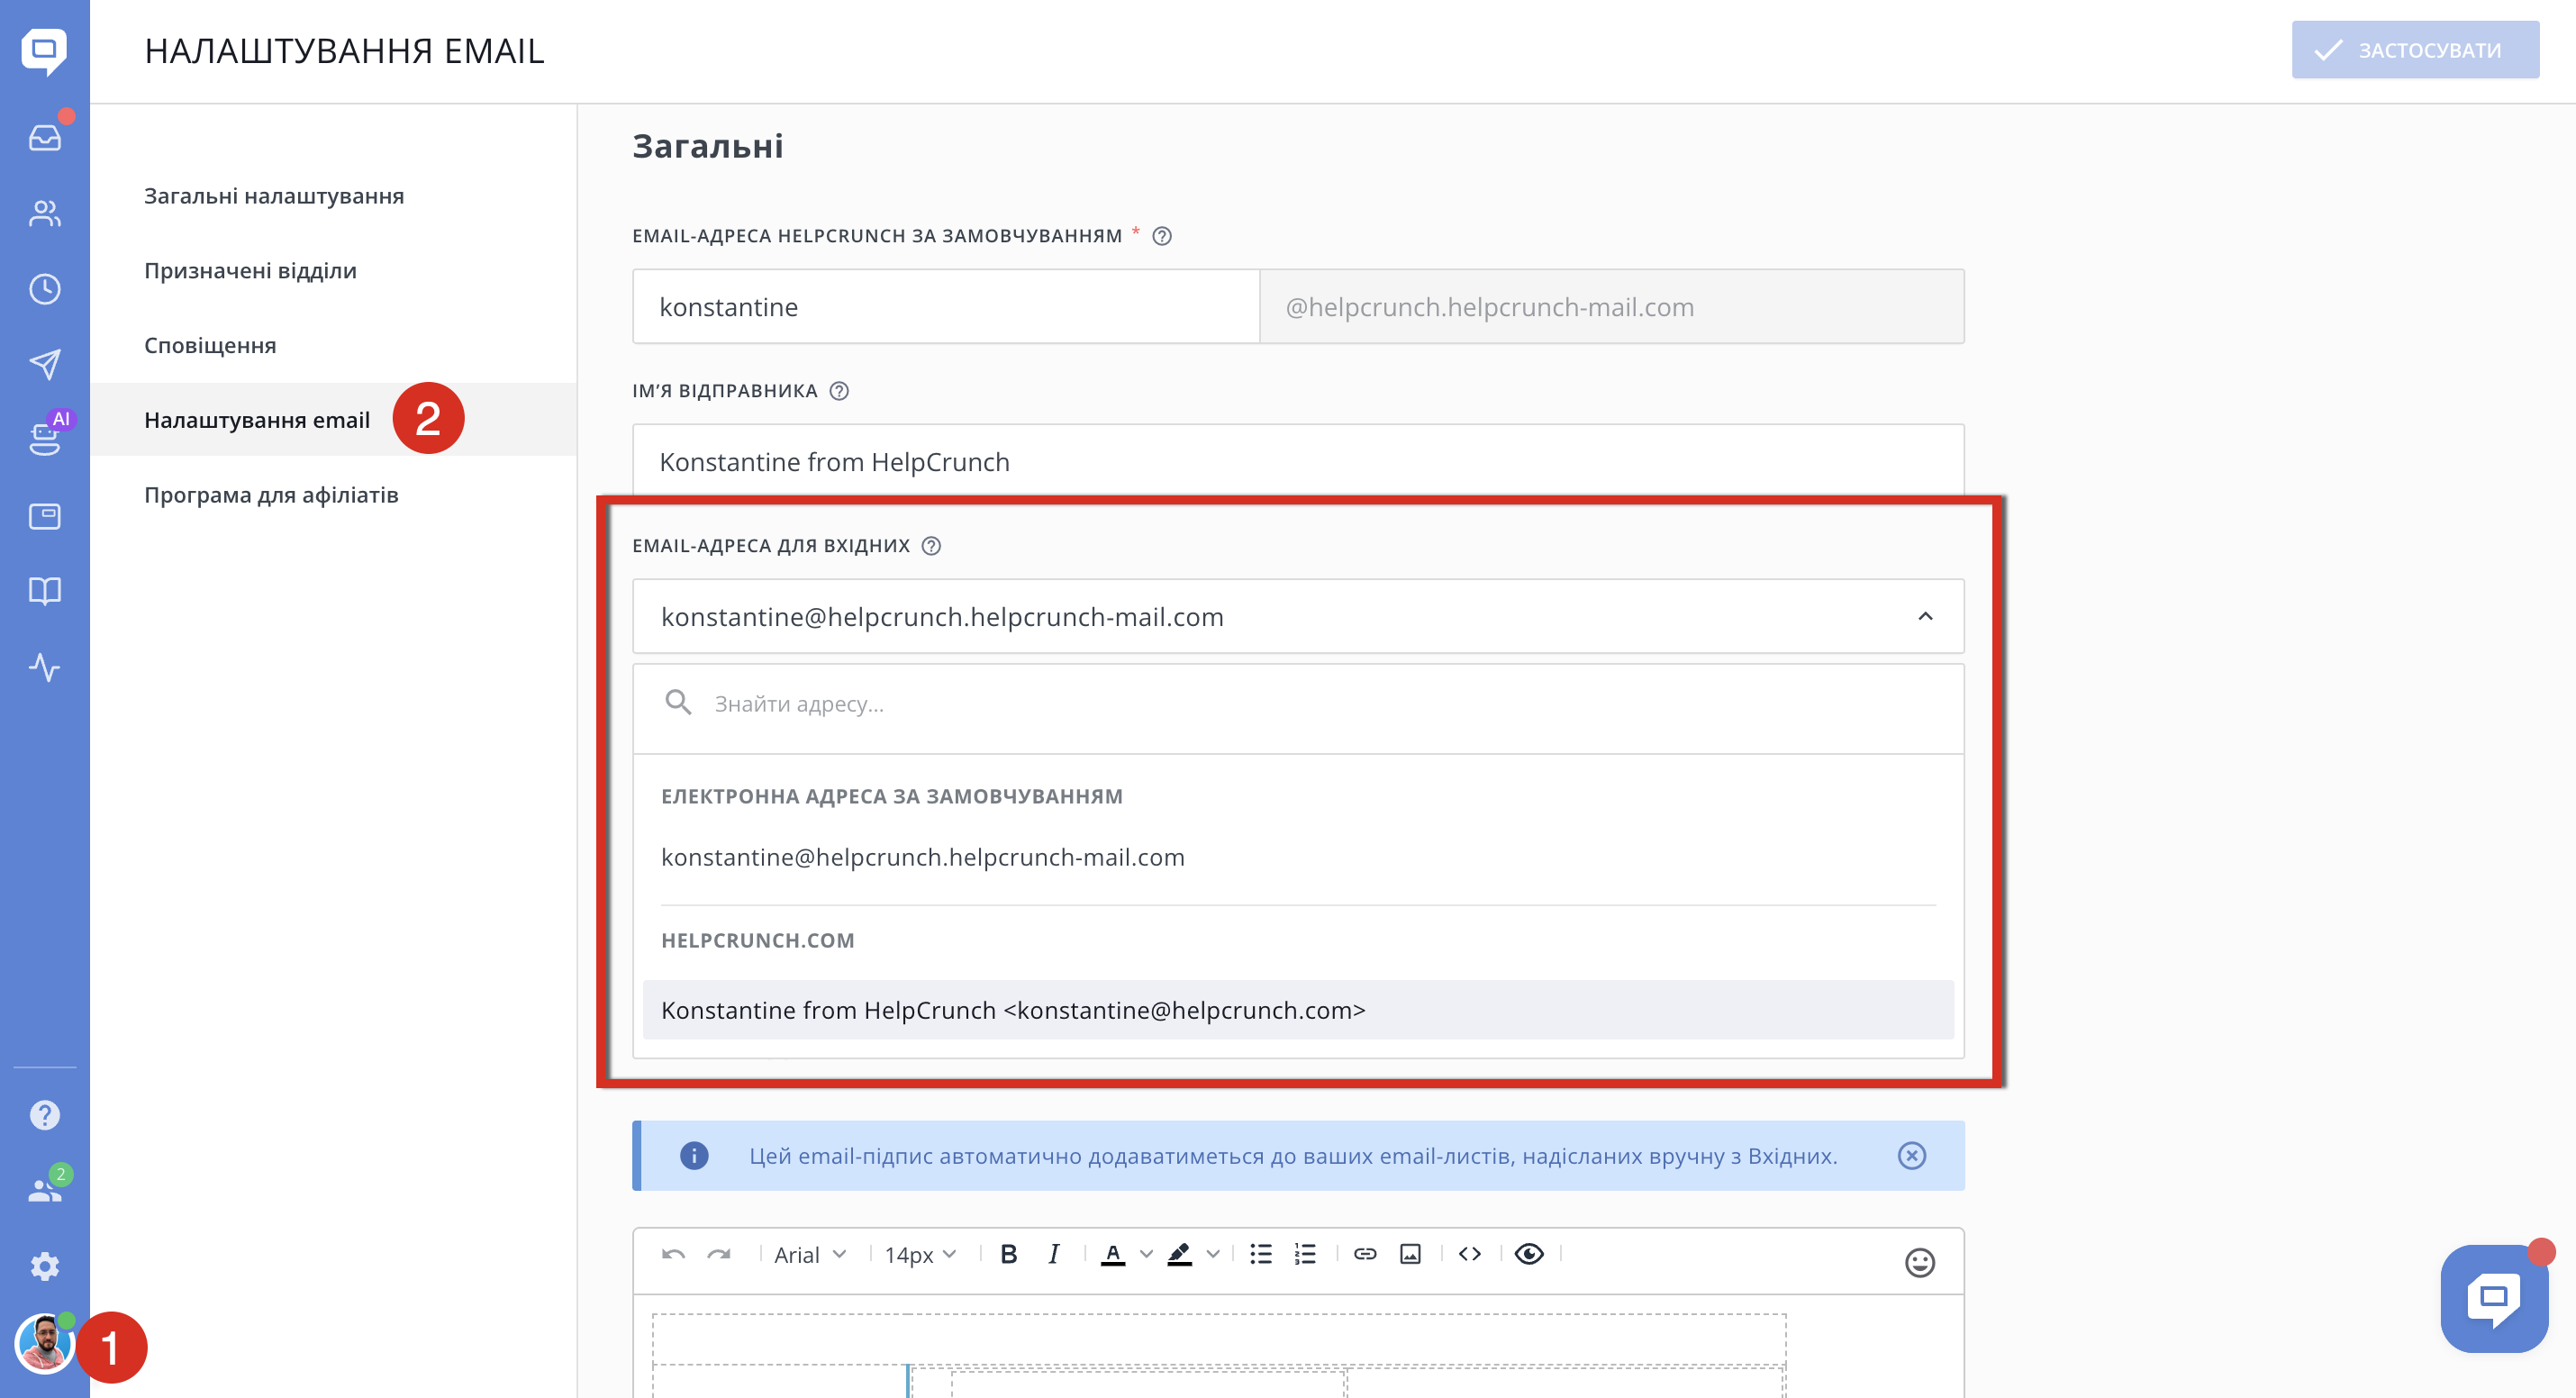The height and width of the screenshot is (1398, 2576).
Task: Open the popups window icon in sidebar
Action: [x=45, y=516]
